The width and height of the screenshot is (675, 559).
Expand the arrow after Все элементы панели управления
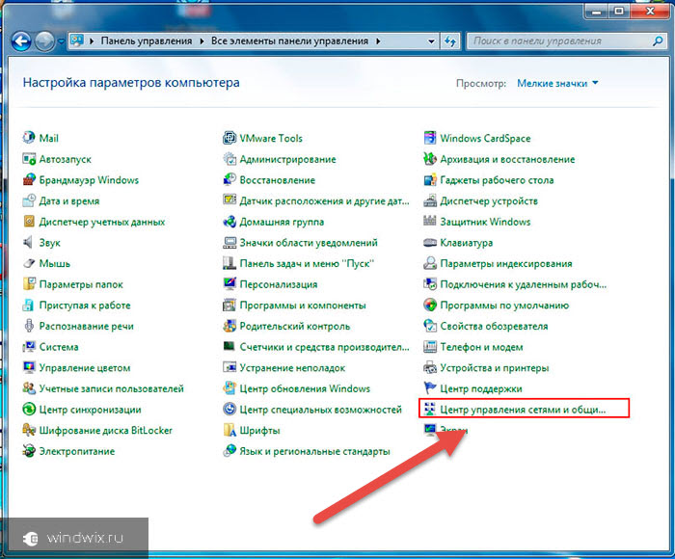click(x=378, y=41)
